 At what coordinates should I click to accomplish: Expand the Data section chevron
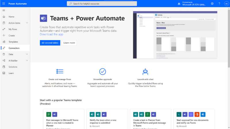[x=27, y=54]
